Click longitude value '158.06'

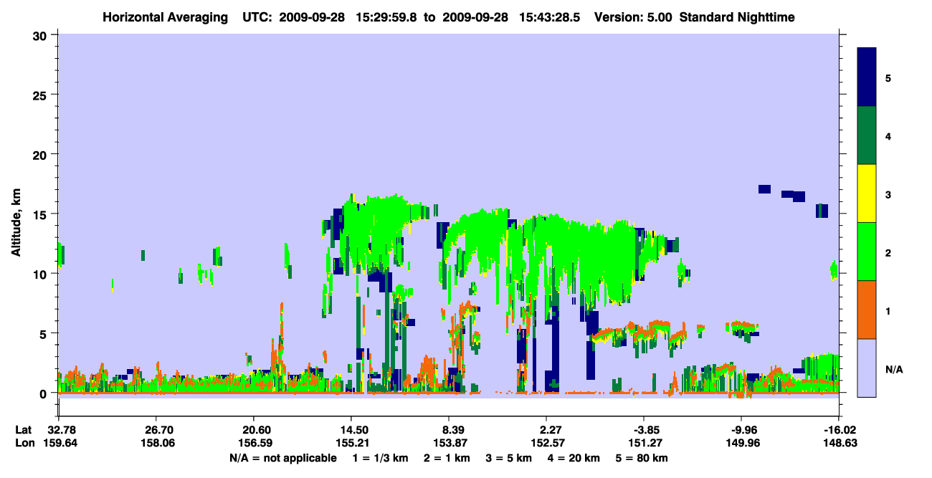[x=156, y=444]
